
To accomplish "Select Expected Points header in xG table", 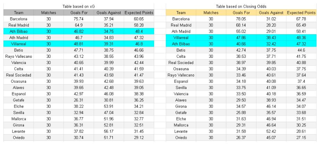I will tap(138, 13).
